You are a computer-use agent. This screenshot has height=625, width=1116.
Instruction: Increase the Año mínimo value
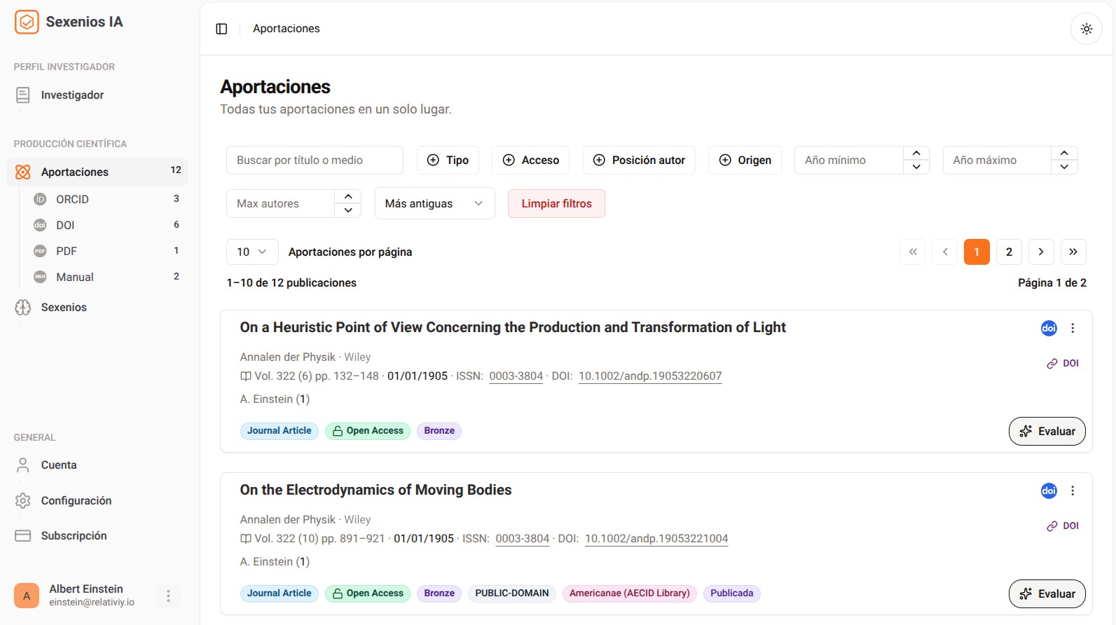pyautogui.click(x=916, y=153)
